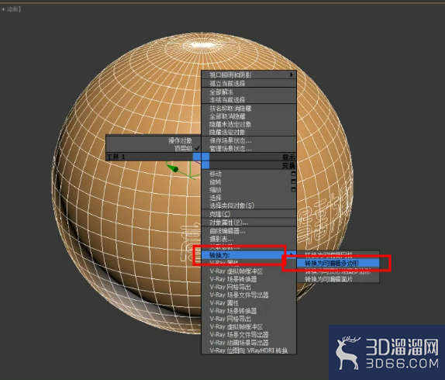Activate the 移动 command
445x380 pixels.
[216, 174]
